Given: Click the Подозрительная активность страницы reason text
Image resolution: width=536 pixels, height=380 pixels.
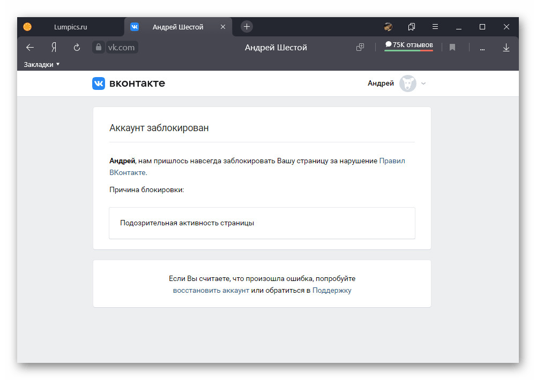Looking at the screenshot, I should 187,223.
